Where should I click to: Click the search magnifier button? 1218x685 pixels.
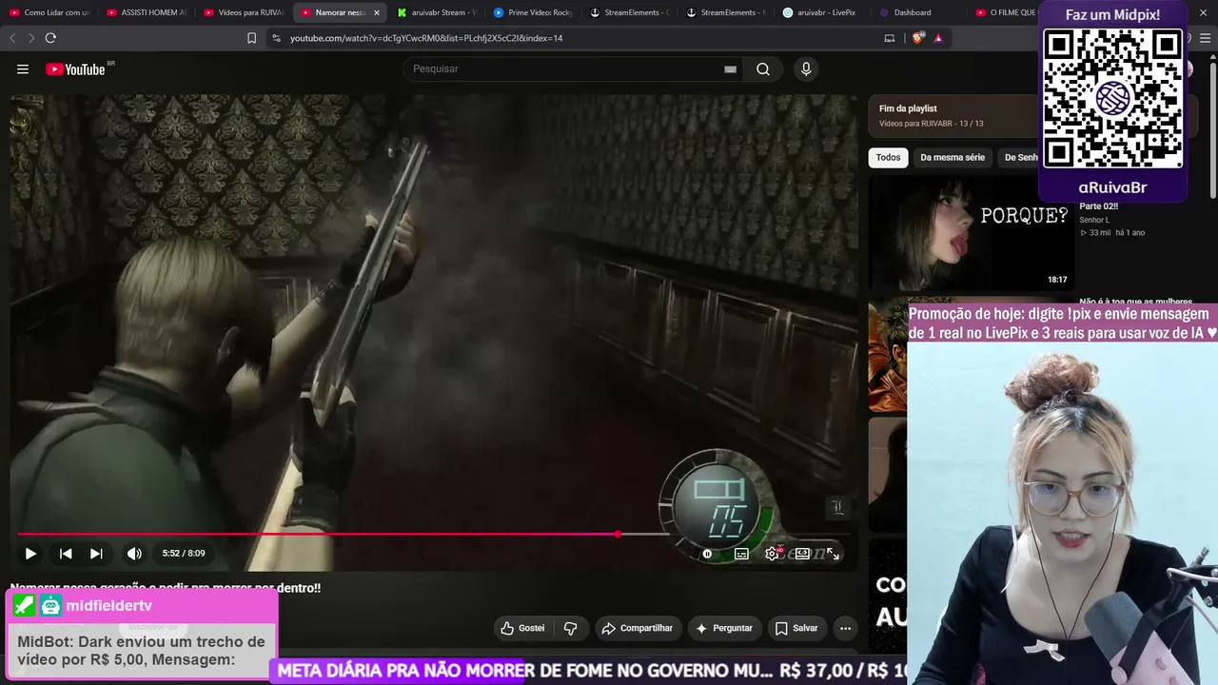[x=763, y=68]
